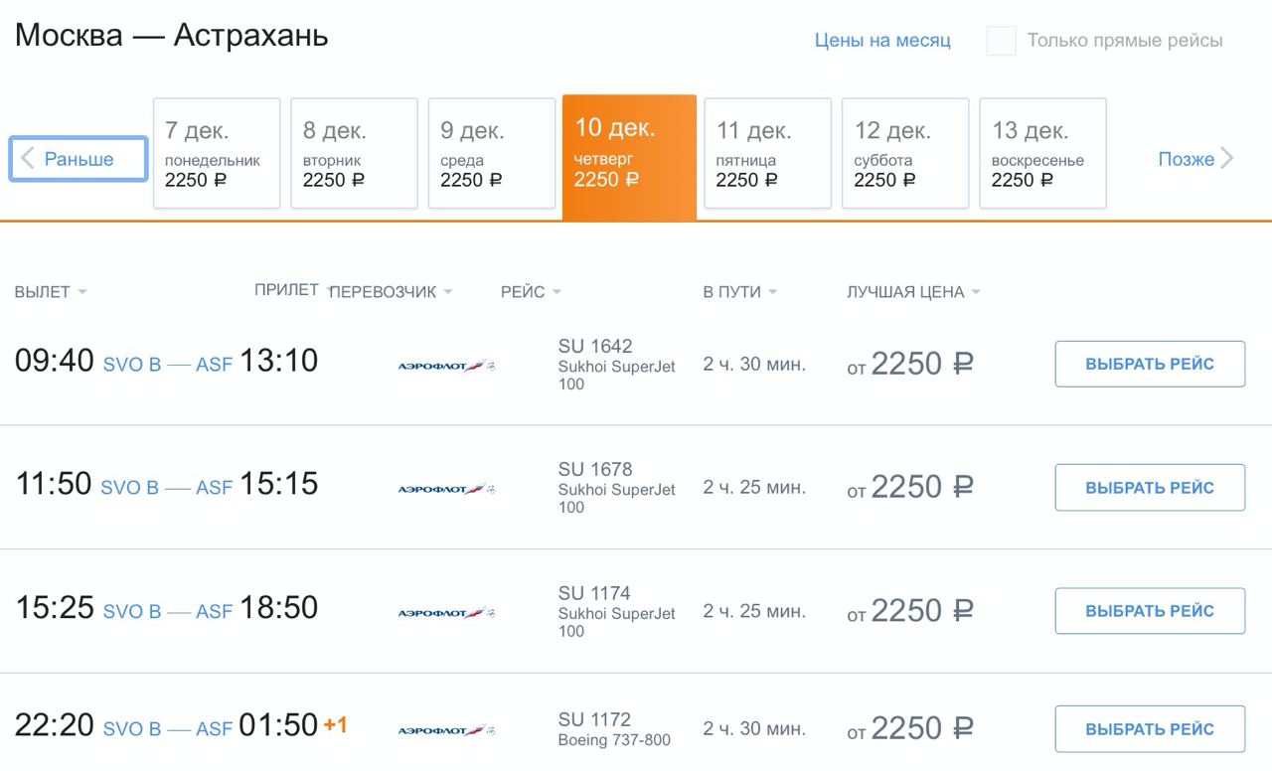The height and width of the screenshot is (771, 1272).
Task: Open the ПЕРЕВОЗЧИК sort dropdown
Action: pos(448,292)
